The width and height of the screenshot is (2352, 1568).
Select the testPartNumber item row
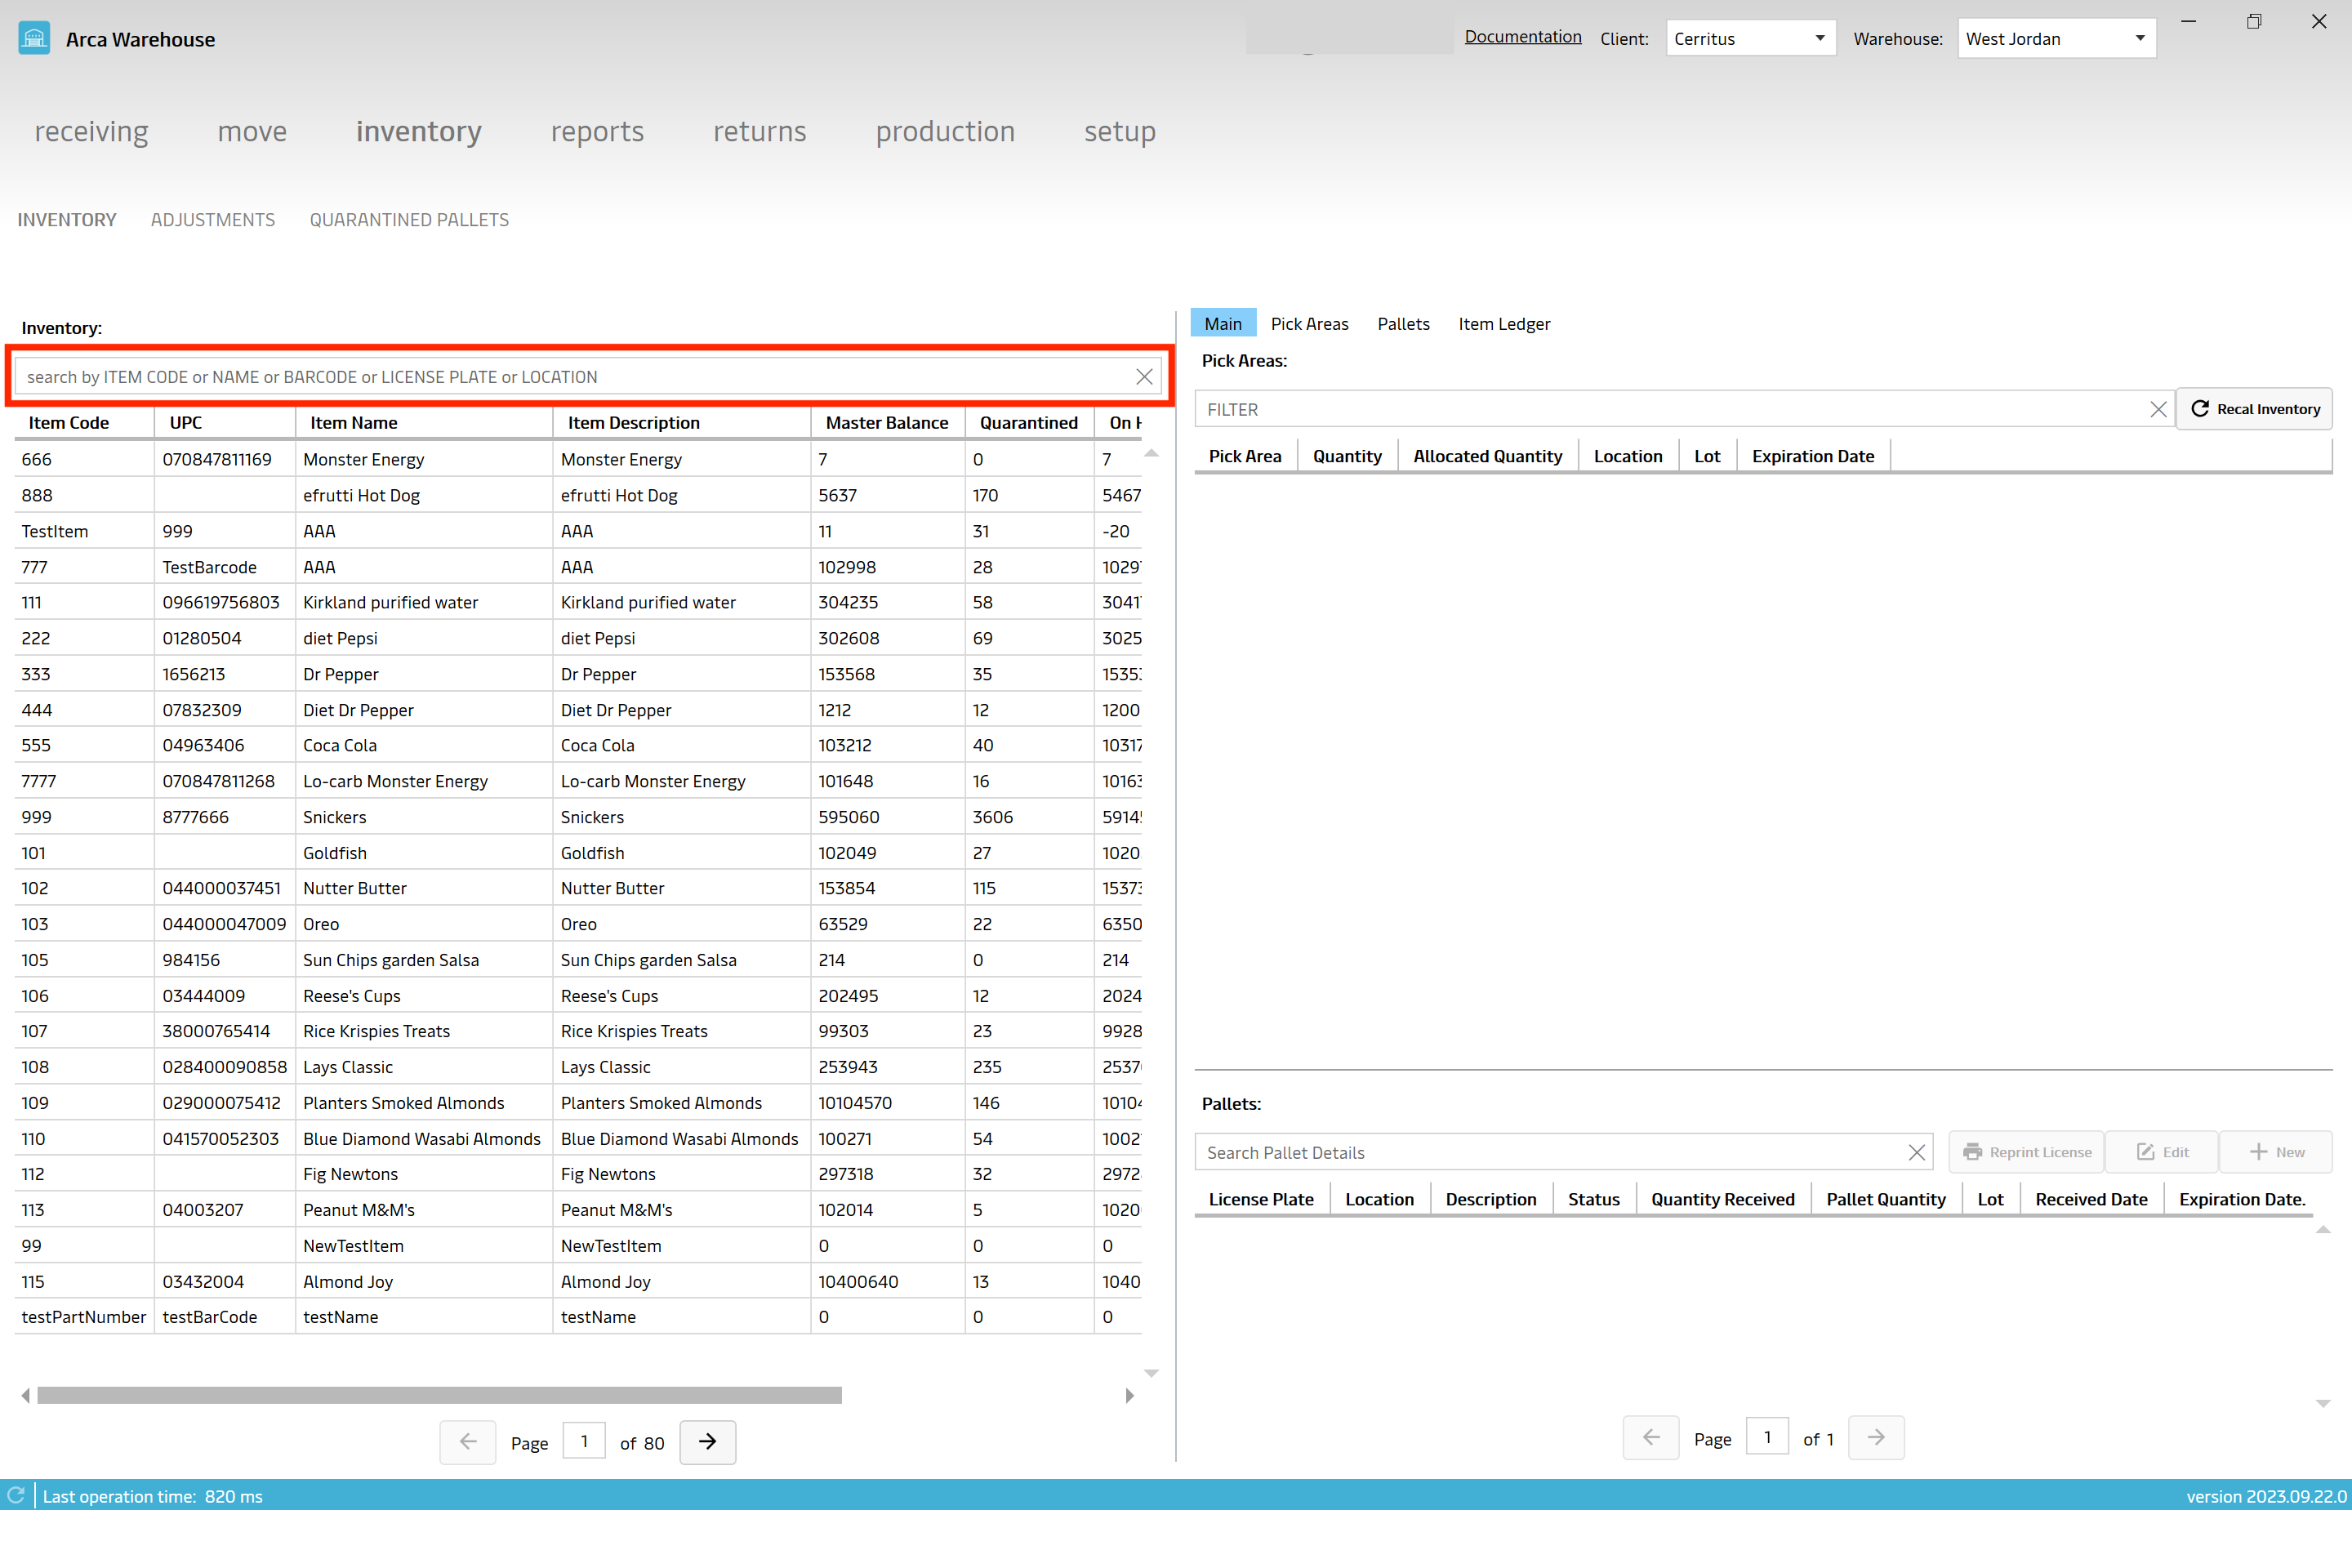tap(578, 1317)
